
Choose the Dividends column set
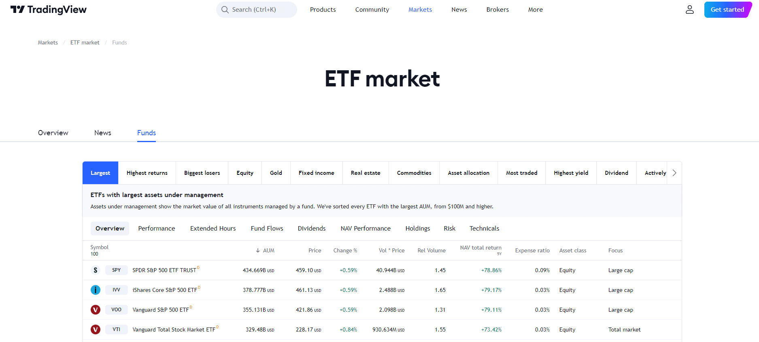click(312, 229)
